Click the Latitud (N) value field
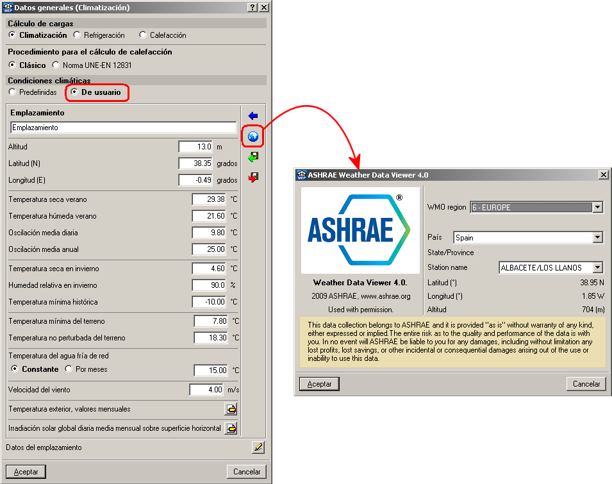 pyautogui.click(x=195, y=163)
